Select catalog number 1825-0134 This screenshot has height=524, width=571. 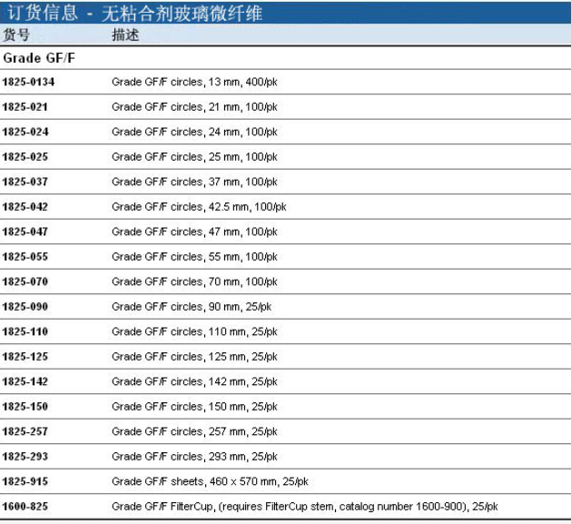[28, 82]
